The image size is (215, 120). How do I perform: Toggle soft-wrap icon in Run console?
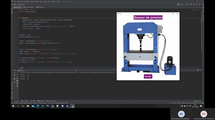[x=17, y=78]
